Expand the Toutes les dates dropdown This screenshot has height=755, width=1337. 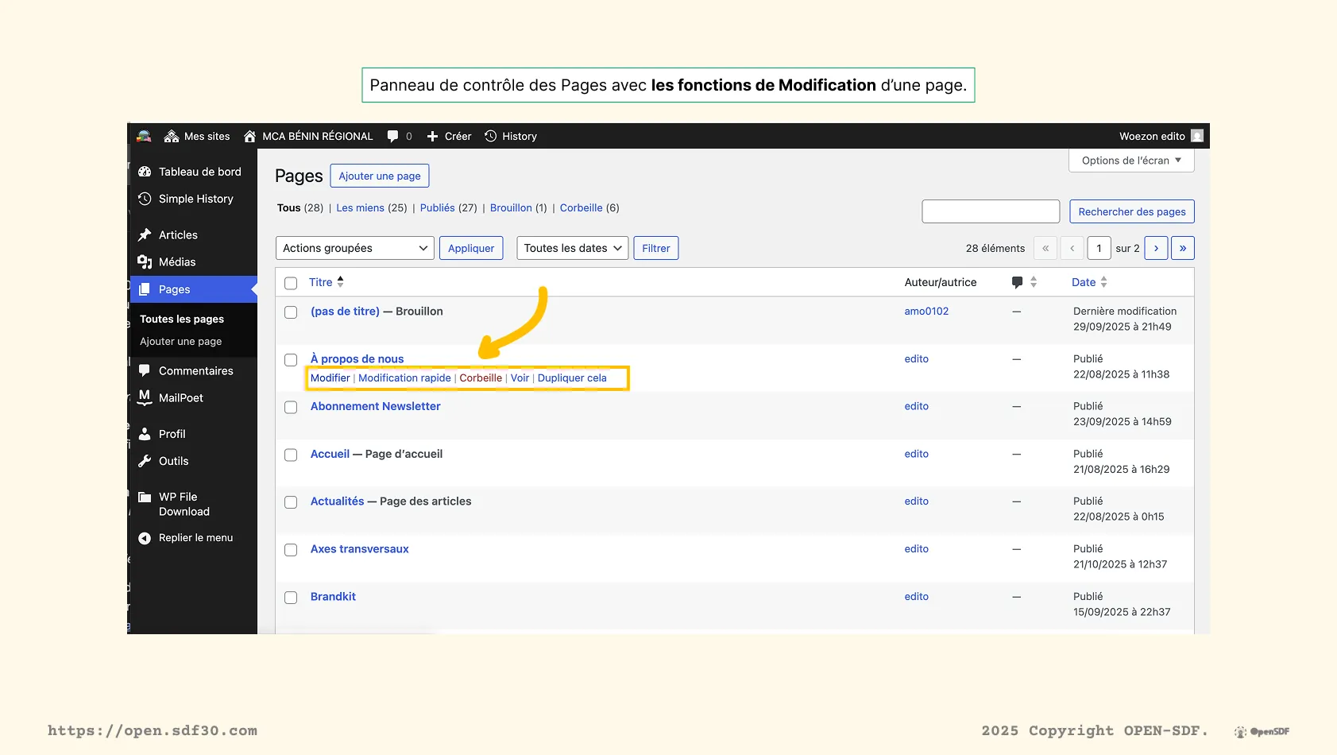pyautogui.click(x=572, y=248)
